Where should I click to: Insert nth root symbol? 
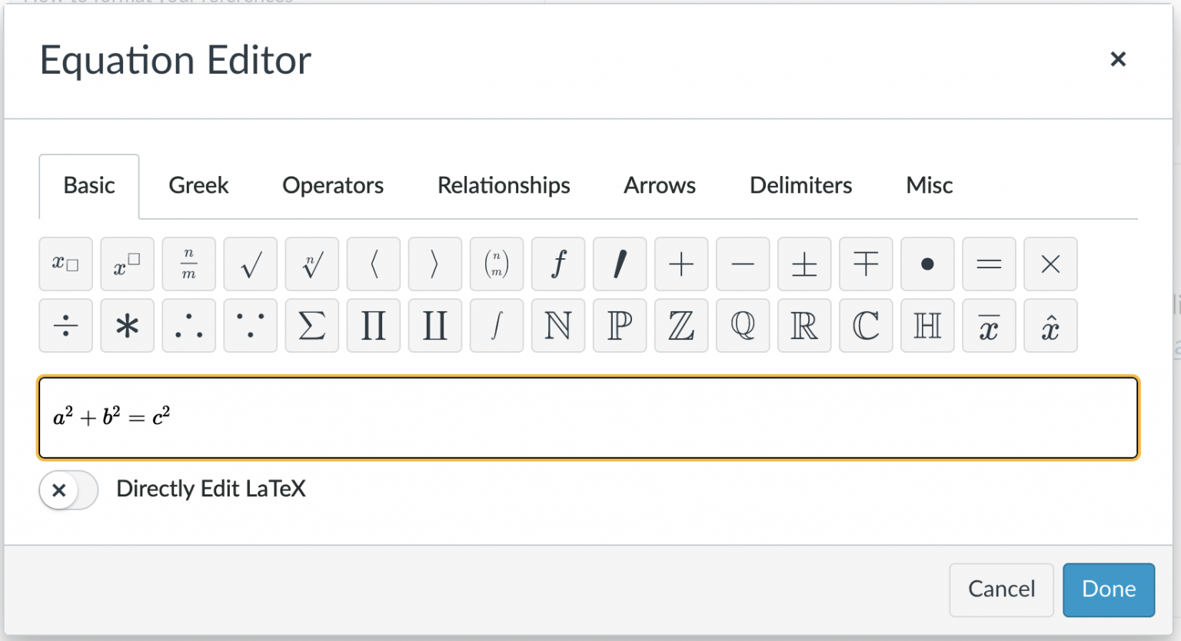(312, 264)
